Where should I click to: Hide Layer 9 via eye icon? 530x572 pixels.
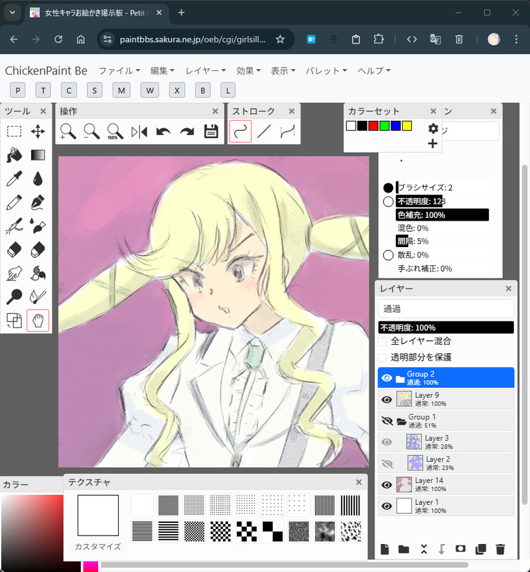click(x=387, y=399)
